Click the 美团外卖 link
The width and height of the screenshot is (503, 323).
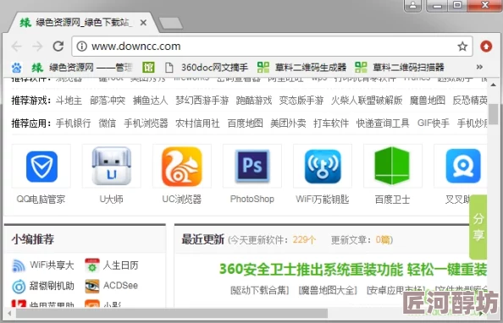tap(288, 123)
